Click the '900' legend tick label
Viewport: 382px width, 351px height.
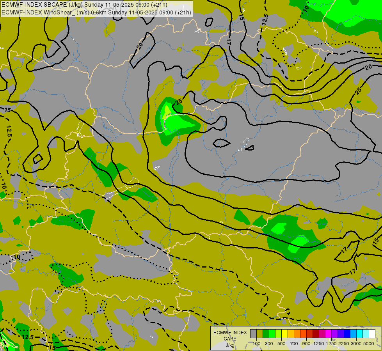(x=306, y=344)
